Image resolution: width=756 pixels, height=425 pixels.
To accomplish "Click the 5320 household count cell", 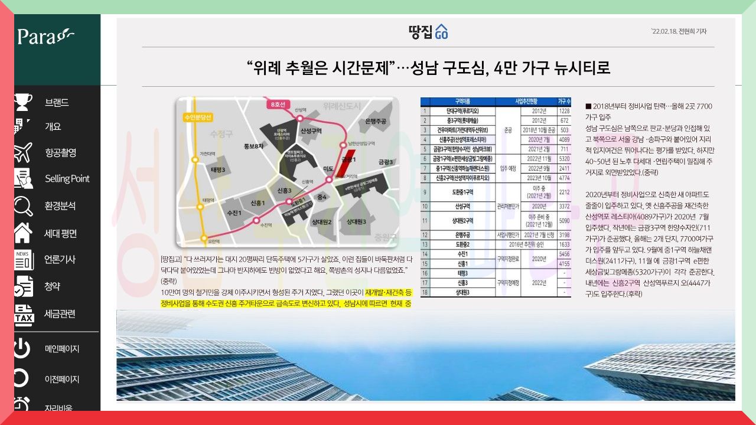I will click(x=564, y=158).
